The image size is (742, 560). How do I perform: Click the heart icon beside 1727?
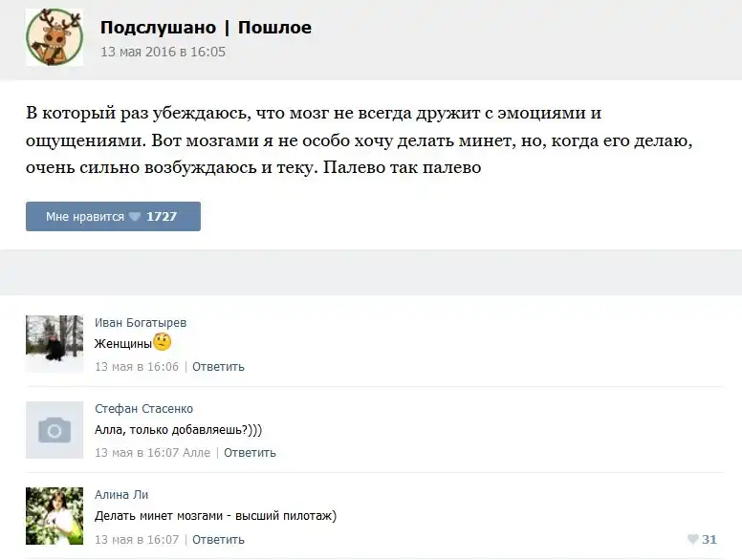[135, 217]
